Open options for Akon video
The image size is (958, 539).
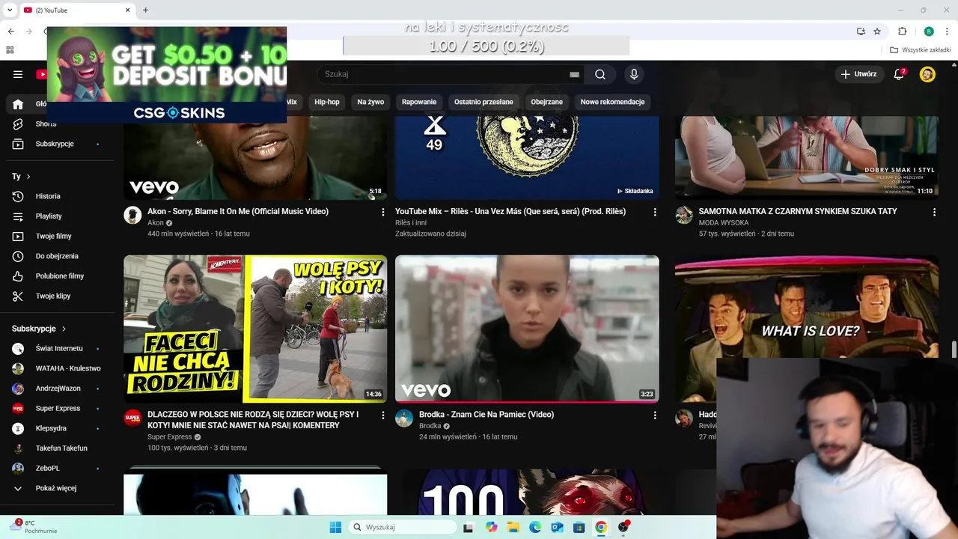tap(383, 212)
